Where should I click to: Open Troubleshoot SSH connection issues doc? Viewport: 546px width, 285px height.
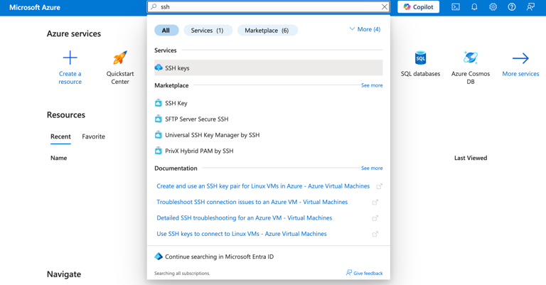(x=252, y=202)
